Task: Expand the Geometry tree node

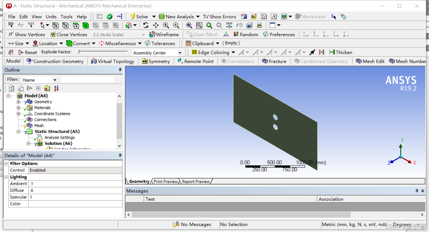Action: 18,102
